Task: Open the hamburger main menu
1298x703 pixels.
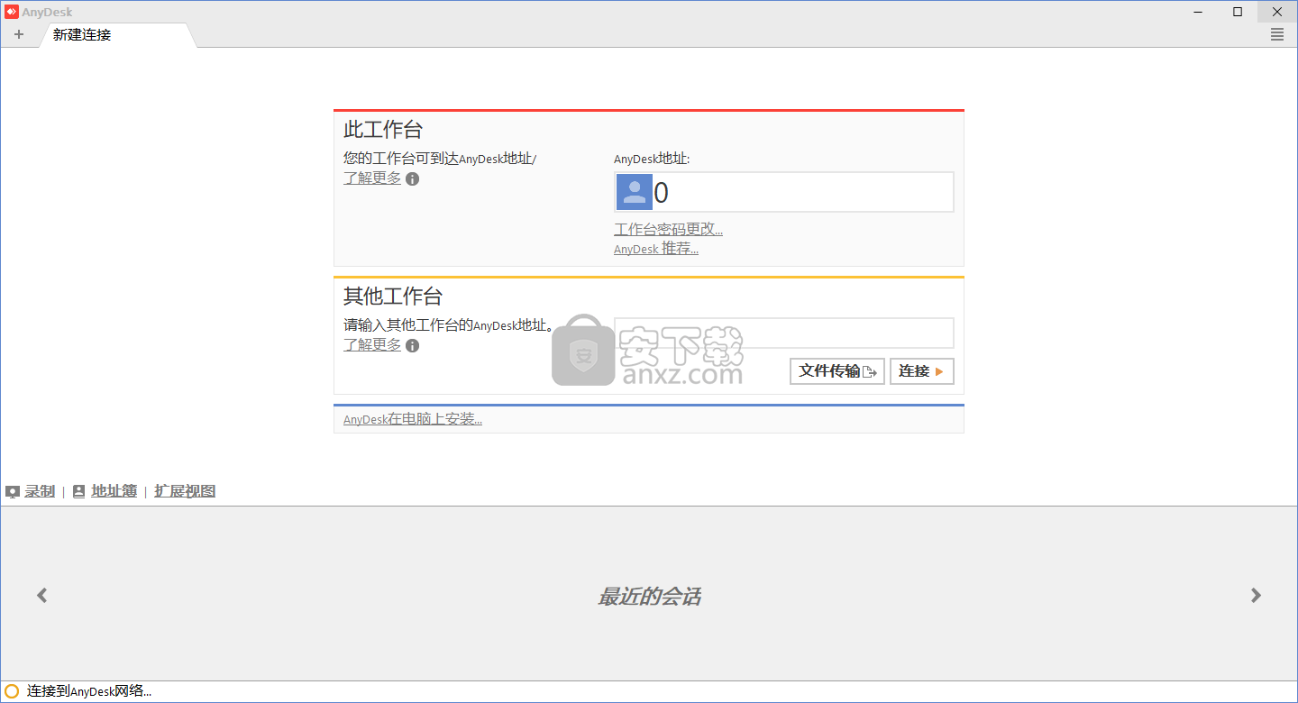Action: coord(1277,35)
